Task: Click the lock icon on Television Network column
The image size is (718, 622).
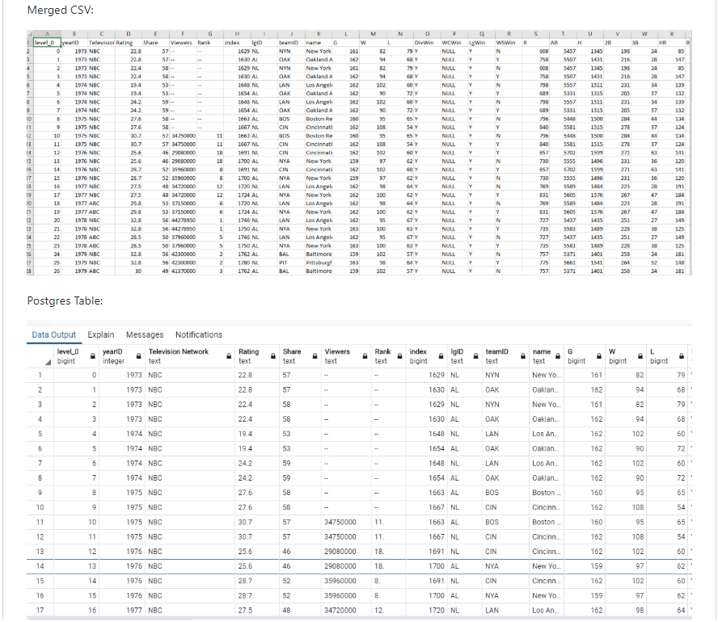Action: coord(229,356)
